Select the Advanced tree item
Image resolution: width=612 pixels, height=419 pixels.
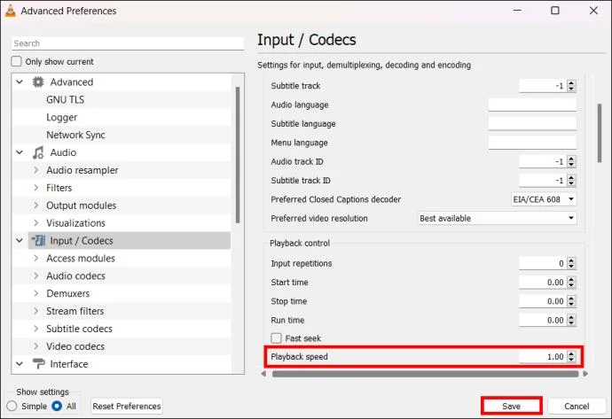pos(72,82)
